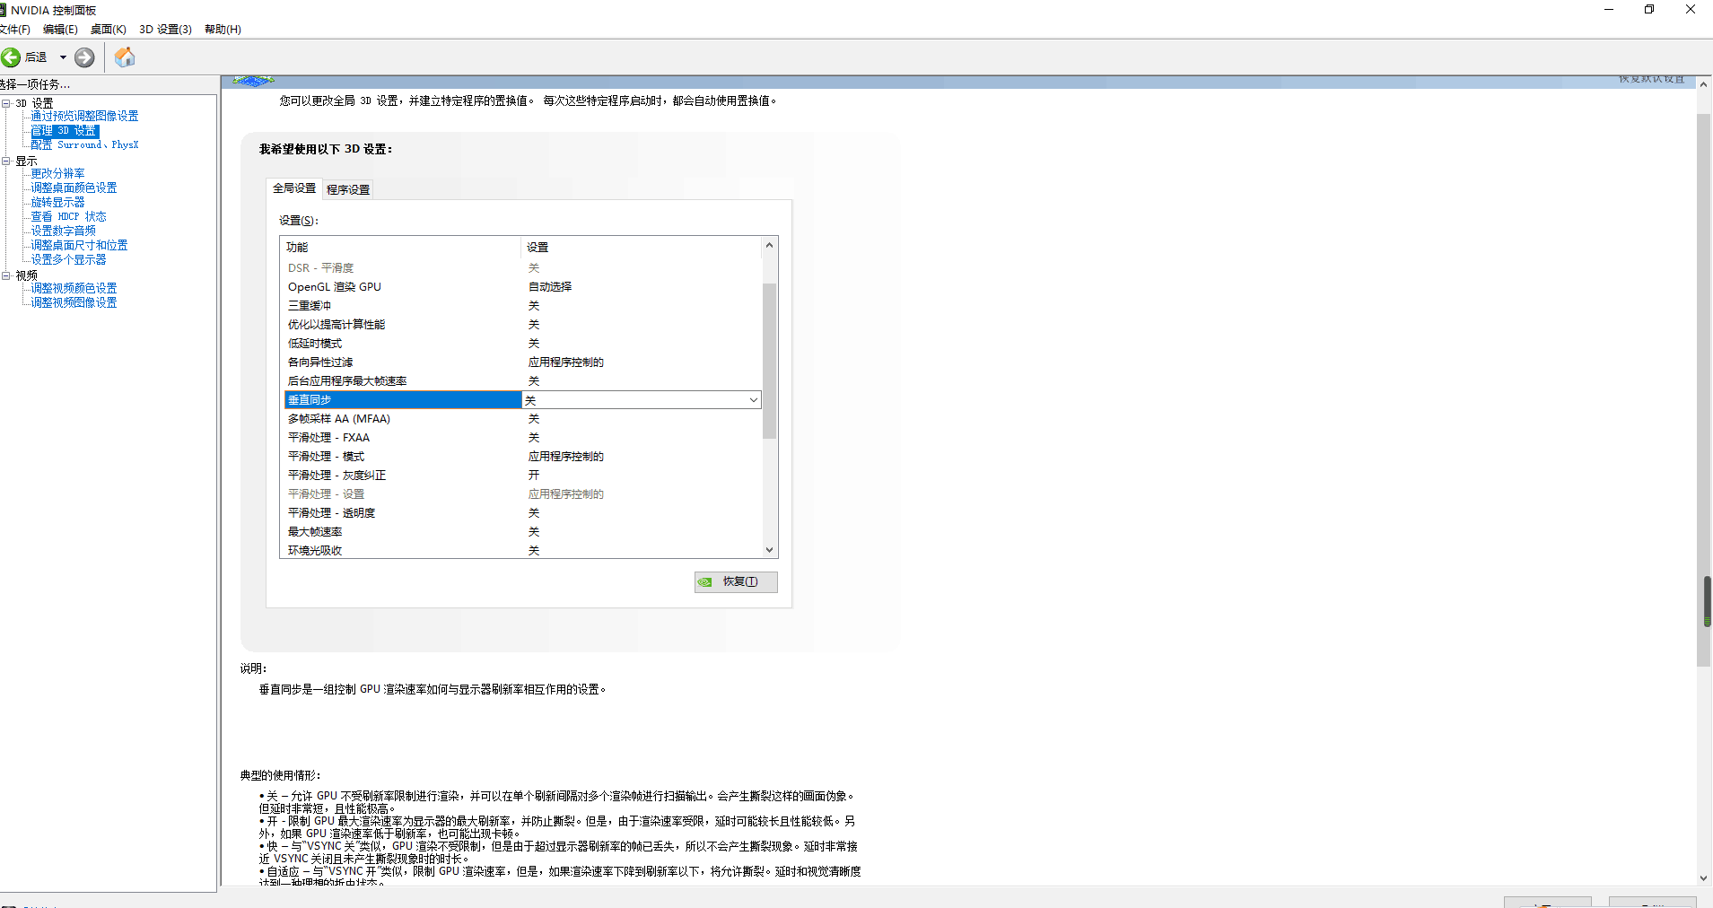Select the 平滑处理 - FXAA row

[522, 438]
